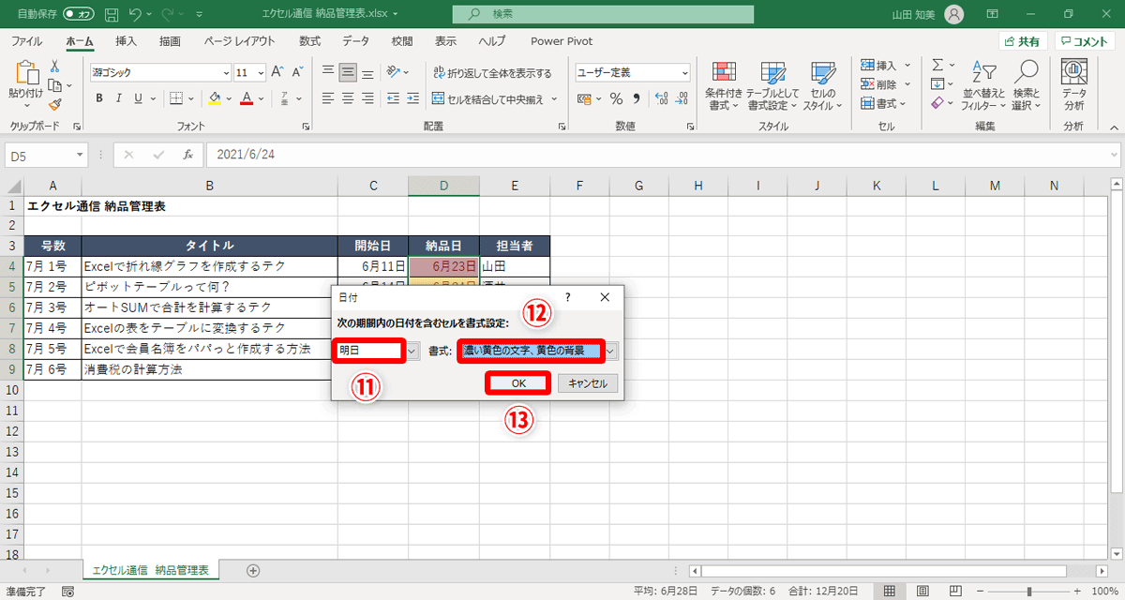Screen dimensions: 1125x600
Task: Apply yellow fill color bucket
Action: point(214,98)
